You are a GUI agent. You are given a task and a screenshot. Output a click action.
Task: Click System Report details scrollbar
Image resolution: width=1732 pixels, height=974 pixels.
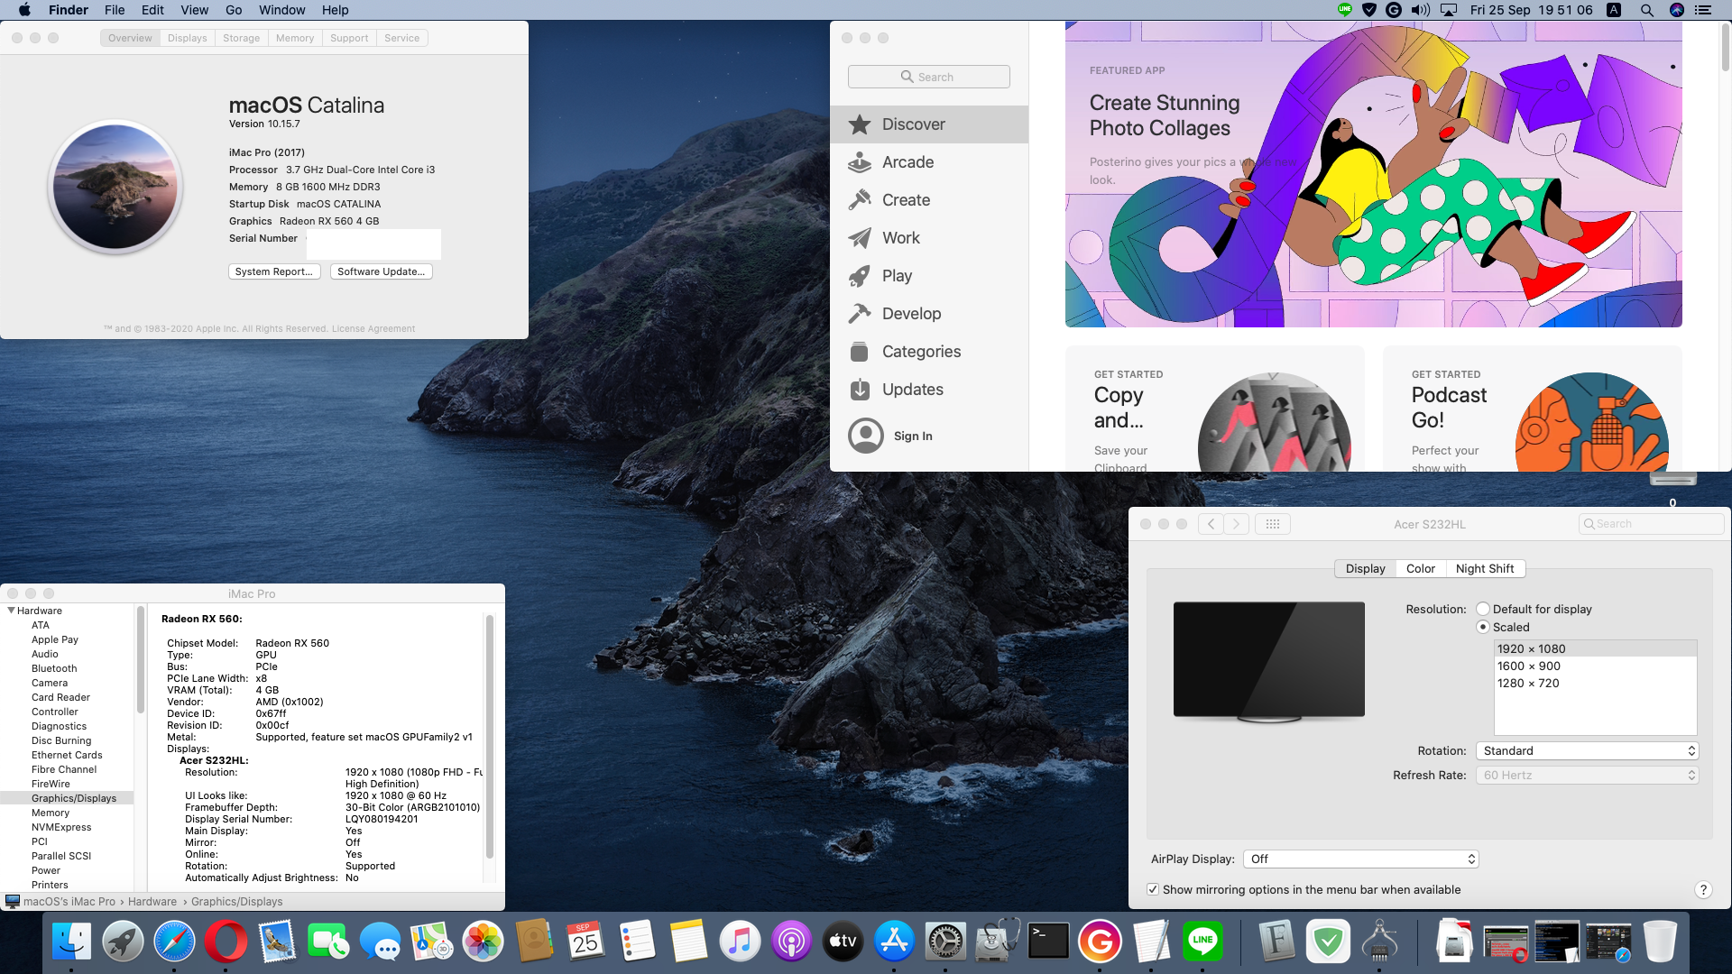(490, 736)
